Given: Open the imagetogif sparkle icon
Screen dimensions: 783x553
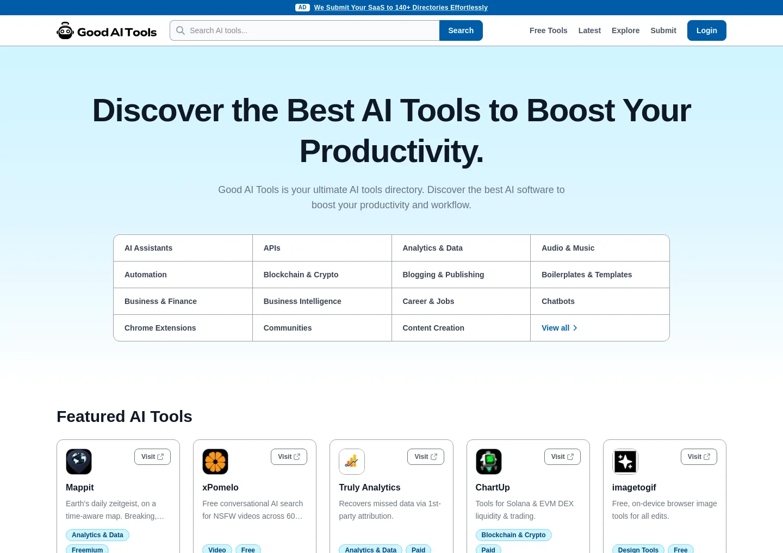Looking at the screenshot, I should click(625, 462).
